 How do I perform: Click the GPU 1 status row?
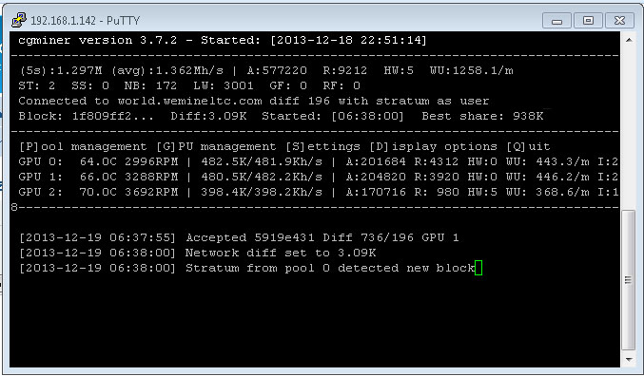(x=319, y=177)
